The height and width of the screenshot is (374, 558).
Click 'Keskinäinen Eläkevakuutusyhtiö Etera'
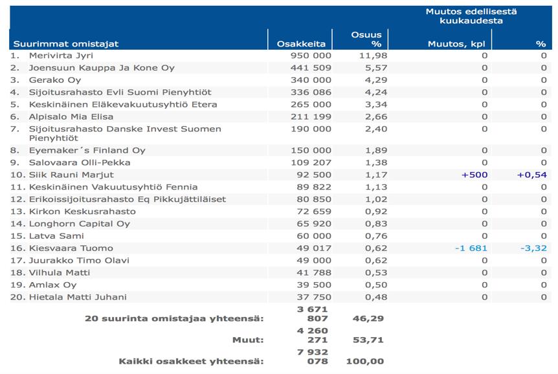[x=123, y=104]
